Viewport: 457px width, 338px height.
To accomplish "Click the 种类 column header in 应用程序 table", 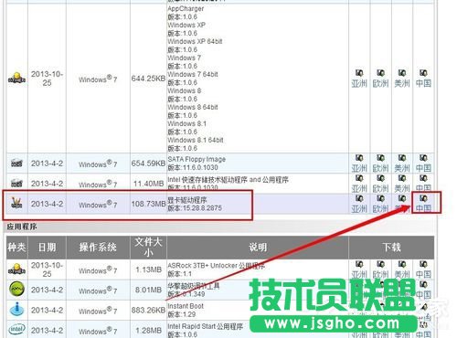I will 16,248.
